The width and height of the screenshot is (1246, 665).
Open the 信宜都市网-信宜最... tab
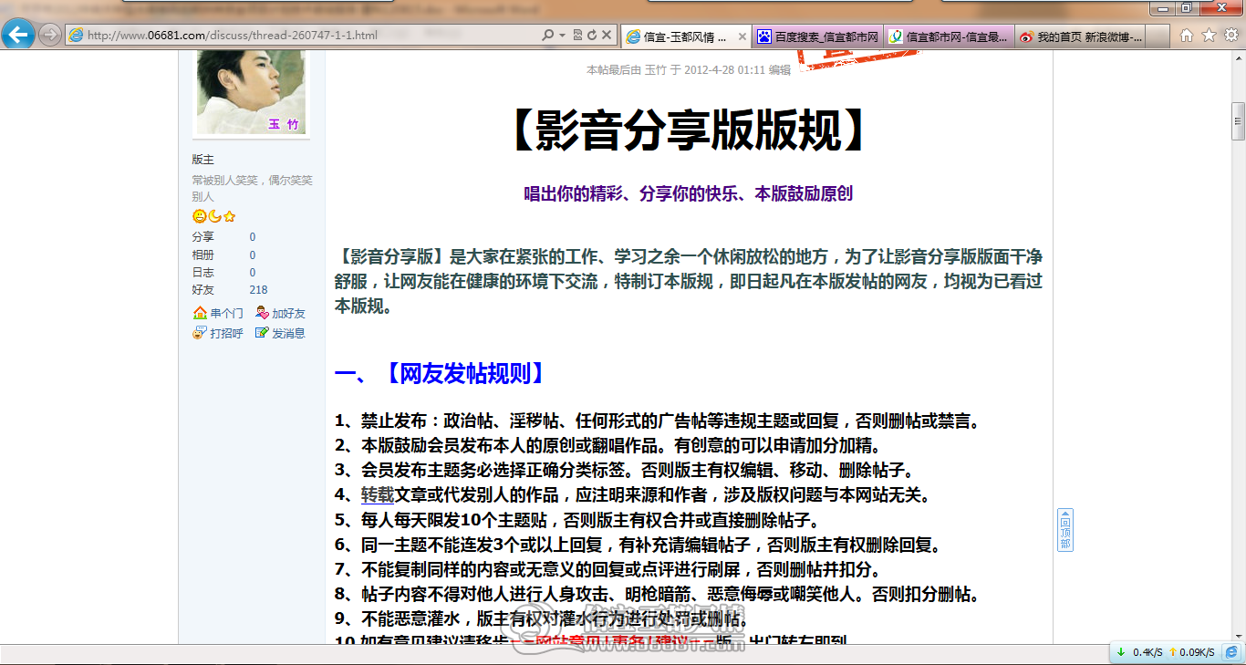(x=950, y=36)
